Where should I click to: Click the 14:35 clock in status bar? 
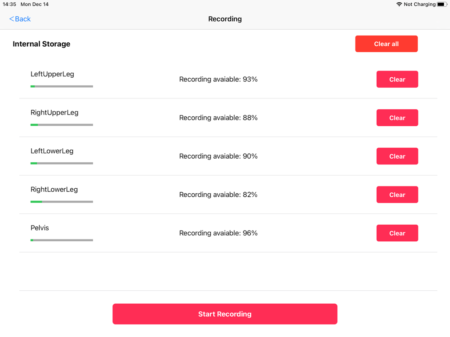9,4
